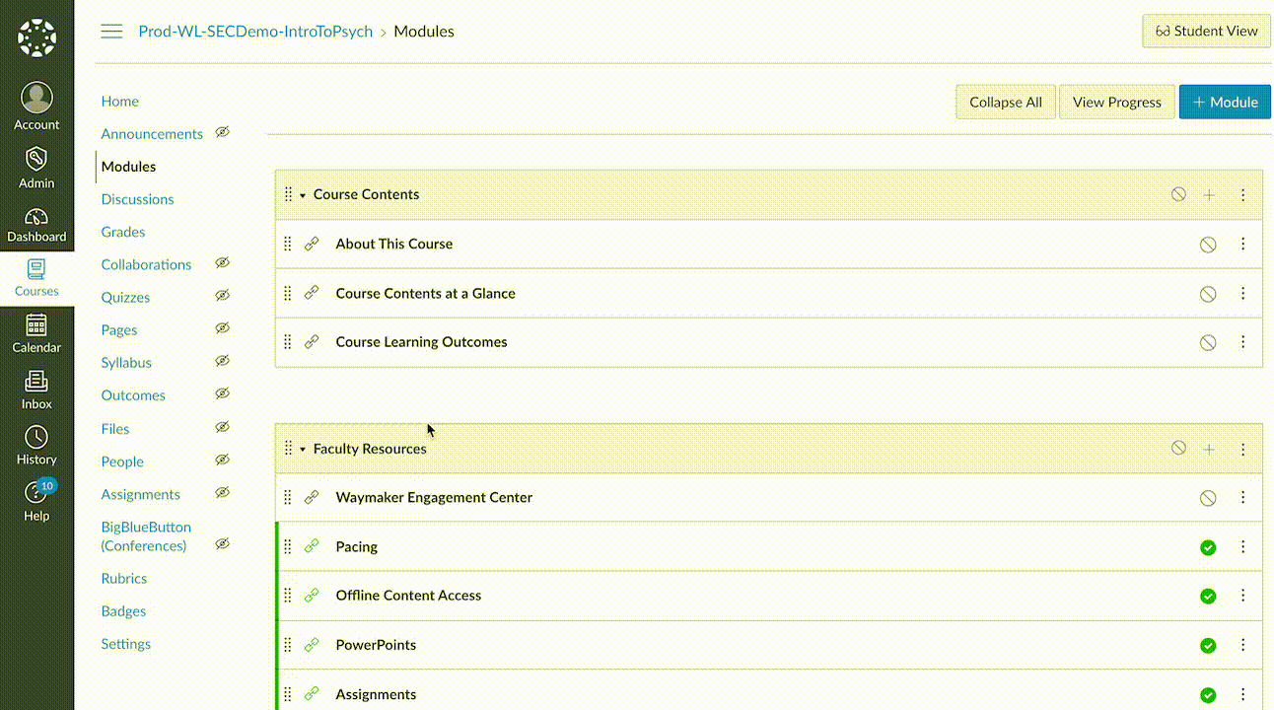Click the add Module button
Screen dimensions: 1274x710
click(1225, 102)
